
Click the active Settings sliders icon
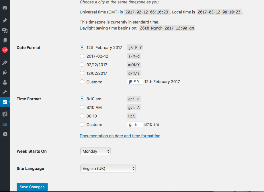(x=5, y=102)
